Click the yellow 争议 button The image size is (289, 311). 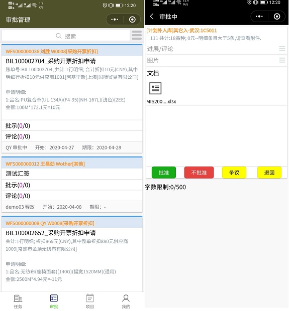click(x=234, y=173)
